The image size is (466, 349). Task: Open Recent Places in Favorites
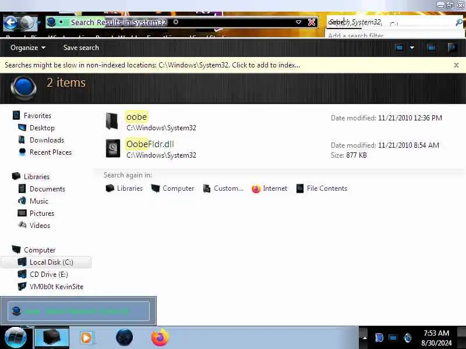[45, 152]
